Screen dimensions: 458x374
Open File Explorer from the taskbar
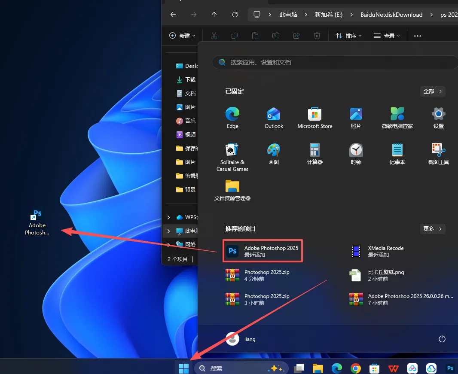tap(318, 368)
